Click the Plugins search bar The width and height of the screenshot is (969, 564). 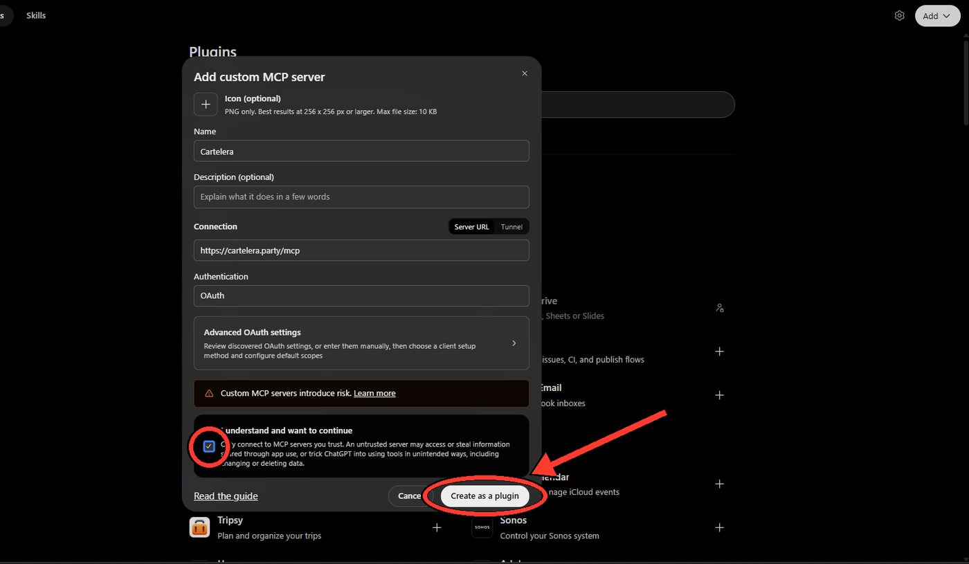pyautogui.click(x=637, y=104)
